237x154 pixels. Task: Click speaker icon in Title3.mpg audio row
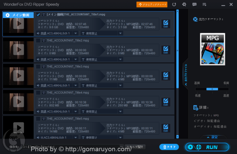(38, 86)
